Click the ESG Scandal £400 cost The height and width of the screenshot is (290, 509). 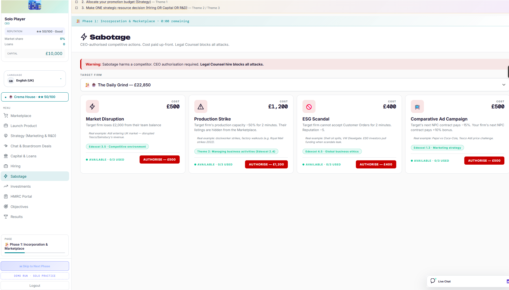389,107
